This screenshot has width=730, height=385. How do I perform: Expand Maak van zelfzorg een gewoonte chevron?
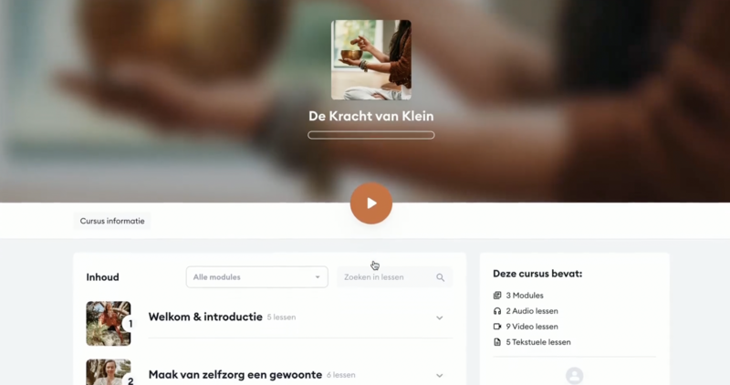tap(439, 375)
